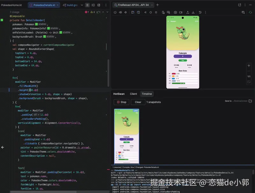Click the warnings count indicator
Image resolution: width=255 pixels, height=193 pixels.
92,12
